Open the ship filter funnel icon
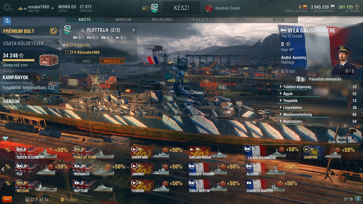Image resolution: width=363 pixels, height=204 pixels. pyautogui.click(x=5, y=139)
